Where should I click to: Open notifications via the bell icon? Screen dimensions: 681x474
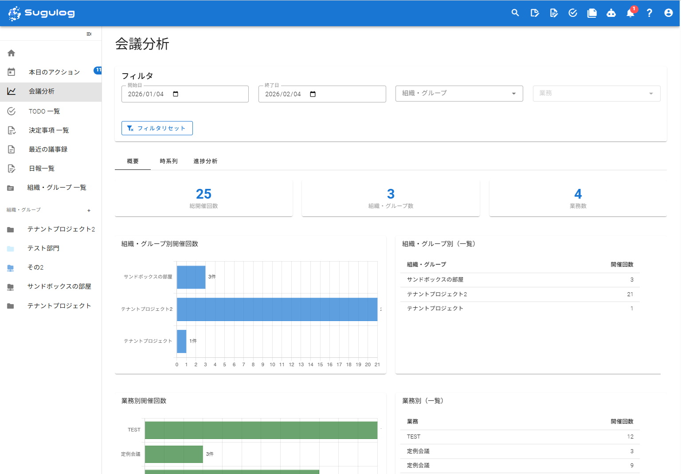(x=630, y=13)
